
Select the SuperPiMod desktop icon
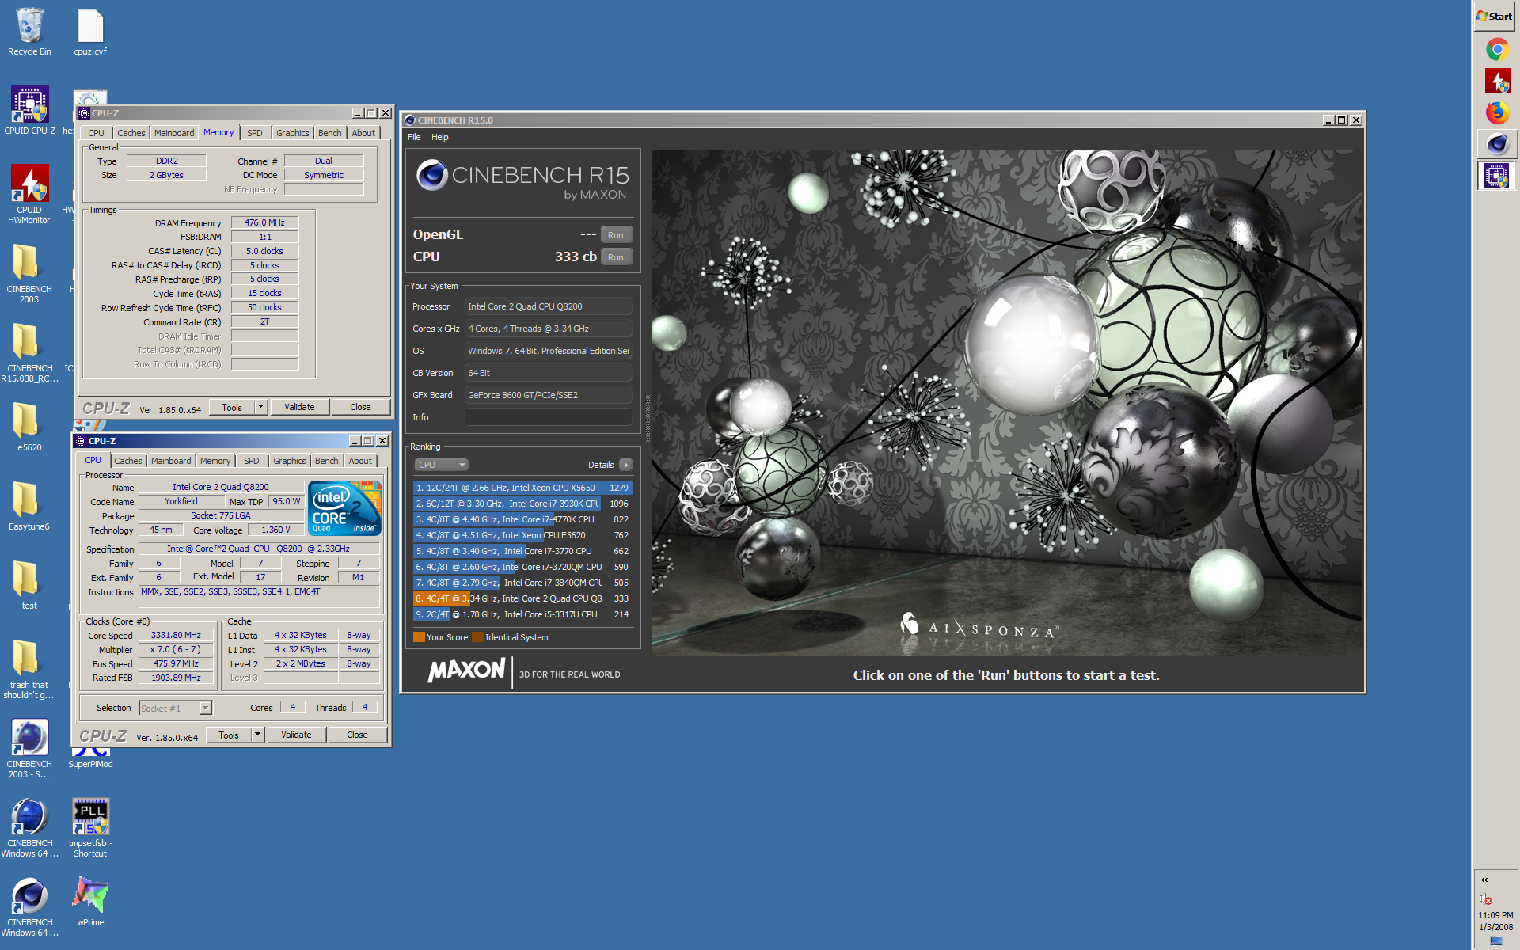[90, 758]
